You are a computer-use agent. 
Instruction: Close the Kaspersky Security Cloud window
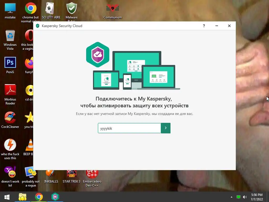pos(229,26)
